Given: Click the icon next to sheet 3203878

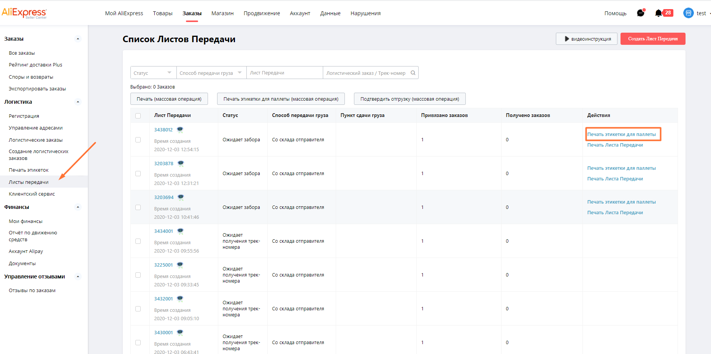Looking at the screenshot, I should [x=181, y=163].
